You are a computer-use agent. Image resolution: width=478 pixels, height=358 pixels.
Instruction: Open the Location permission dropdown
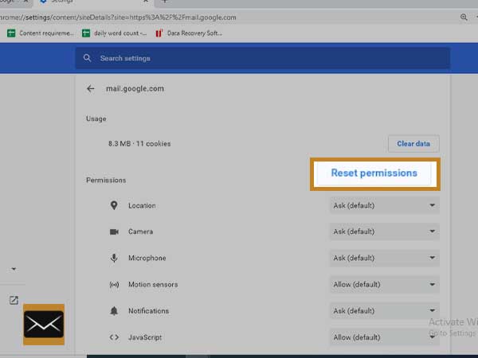click(x=385, y=205)
